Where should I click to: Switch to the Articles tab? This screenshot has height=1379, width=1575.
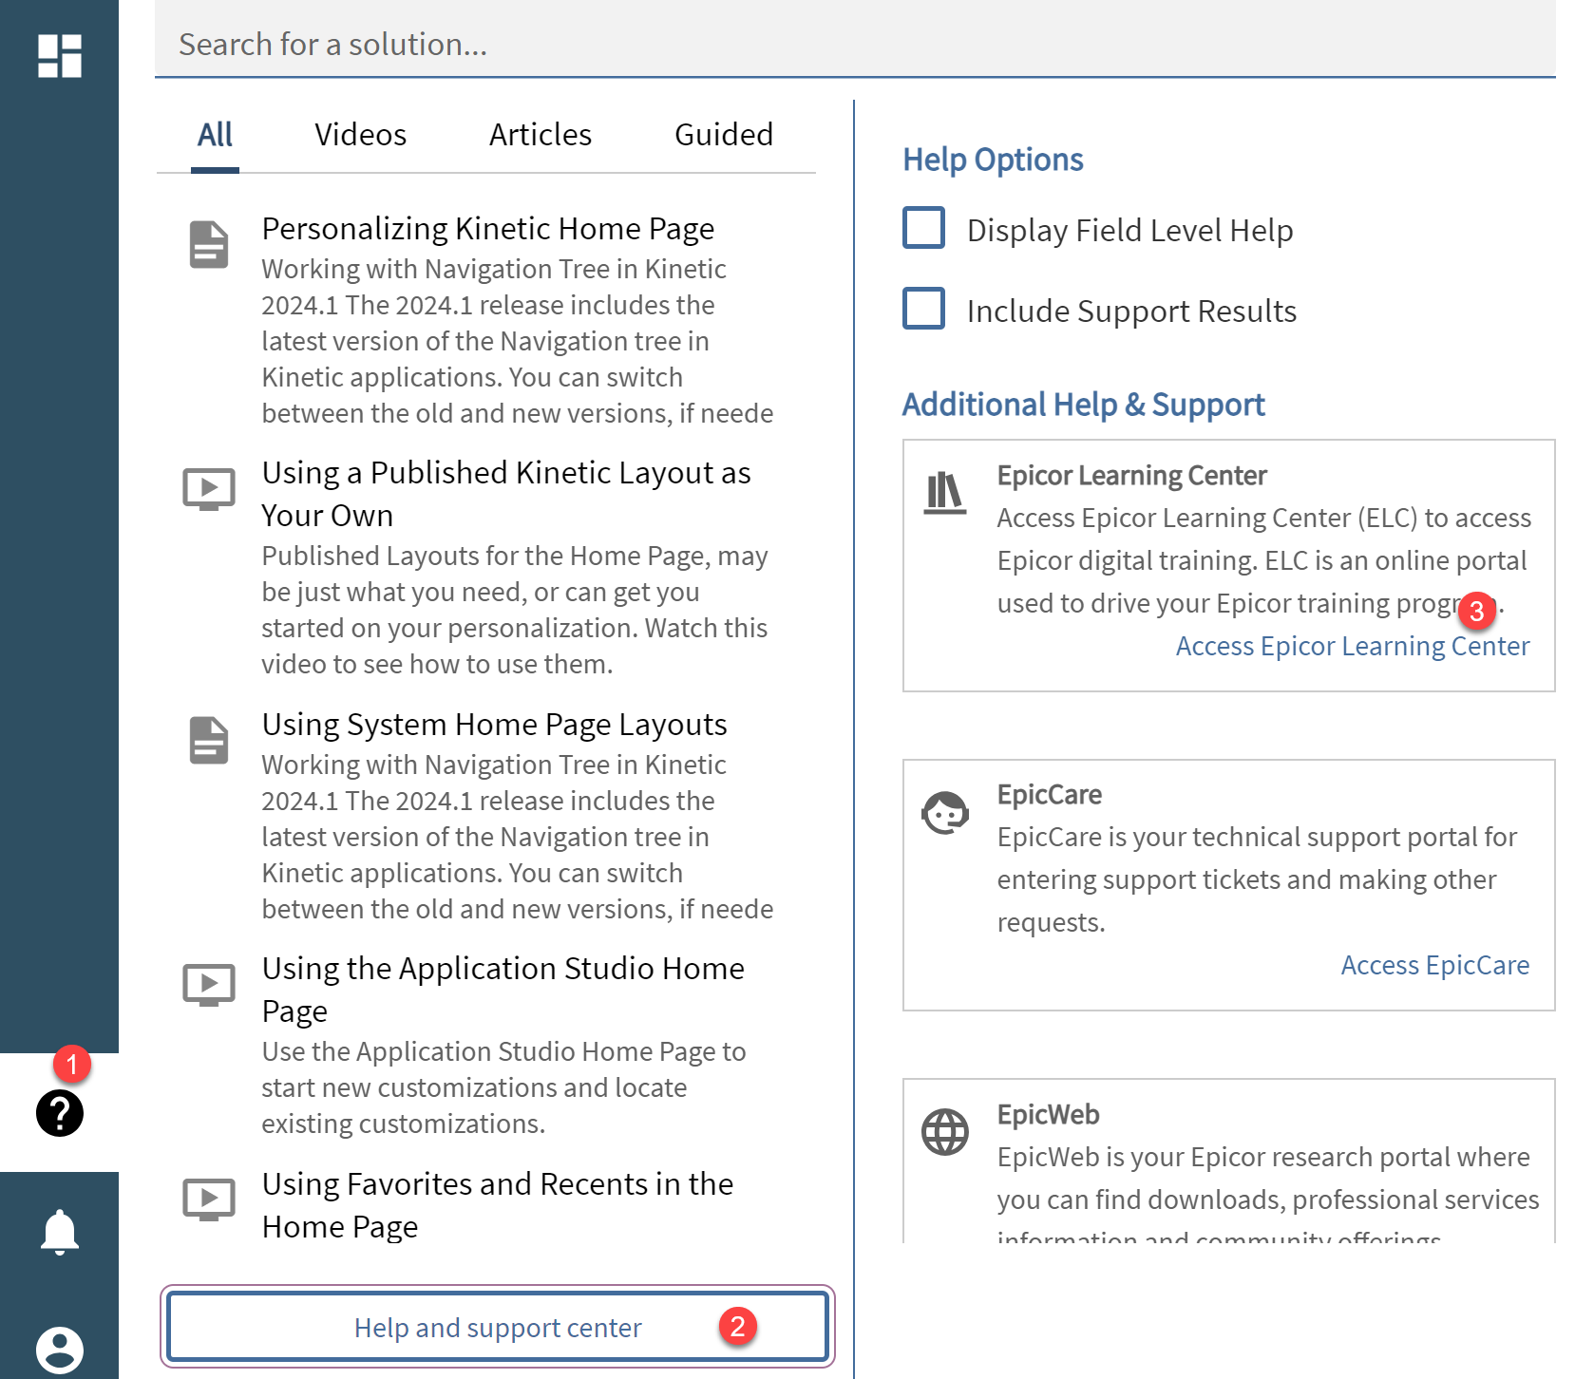541,135
